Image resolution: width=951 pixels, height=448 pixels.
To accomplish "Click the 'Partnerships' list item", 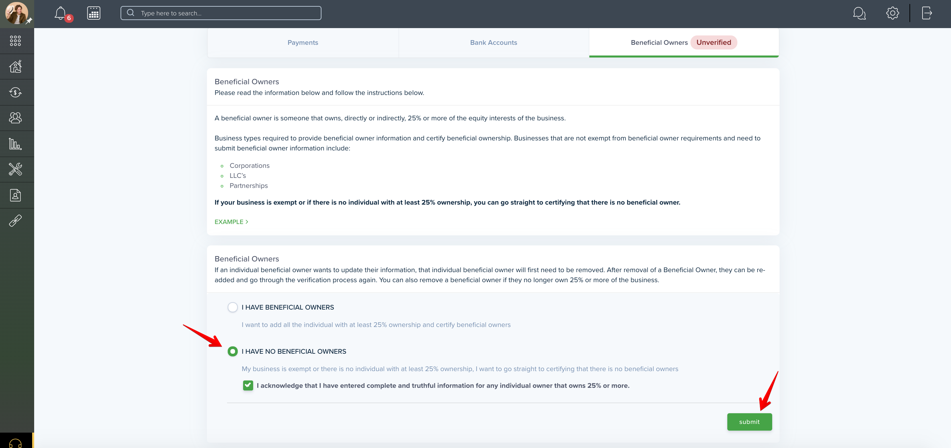I will coord(248,186).
